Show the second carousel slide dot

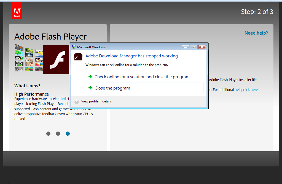58,134
